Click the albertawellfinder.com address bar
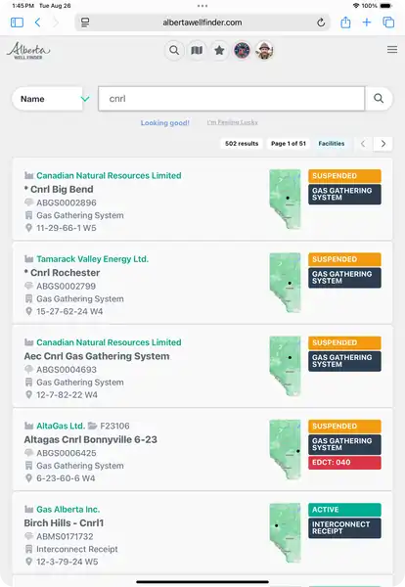 point(202,23)
